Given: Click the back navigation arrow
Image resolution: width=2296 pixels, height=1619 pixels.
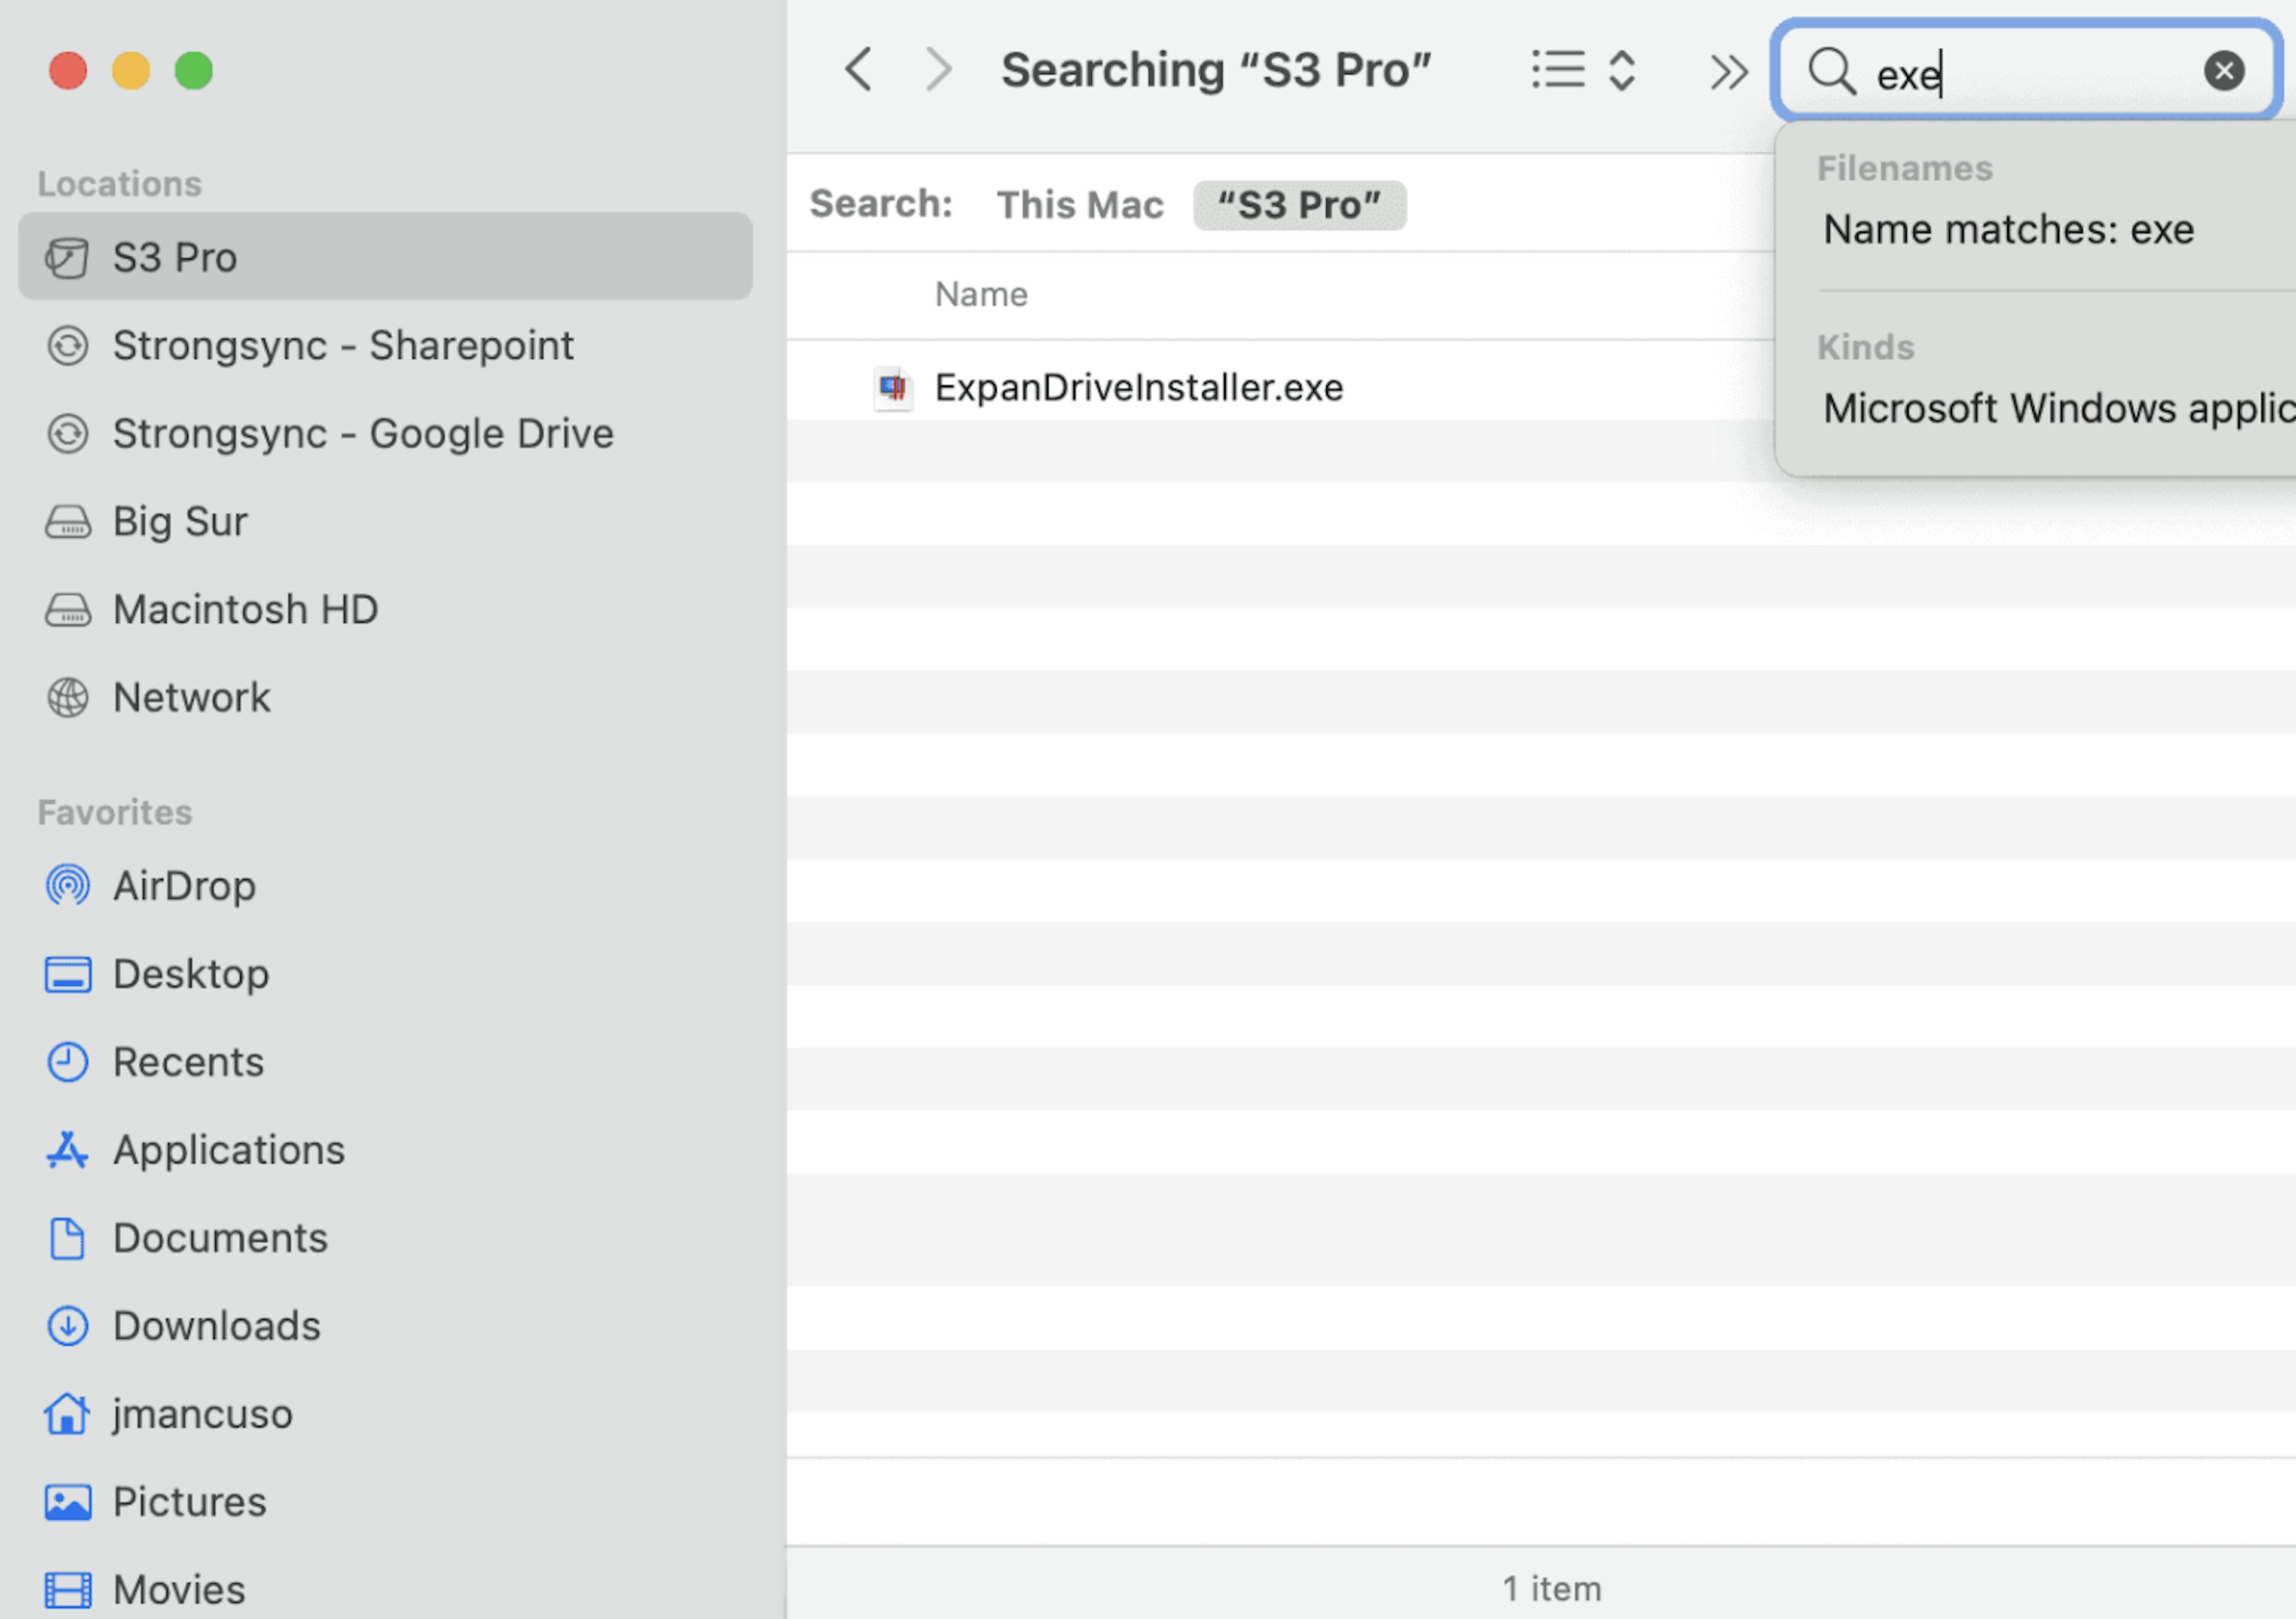Looking at the screenshot, I should click(858, 70).
